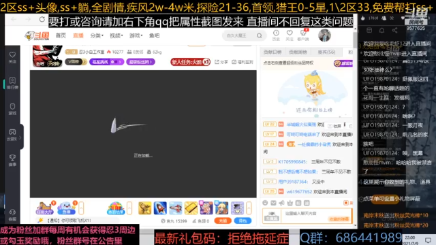Image resolution: width=436 pixels, height=245 pixels.
Task: Click the mail envelope icon in chat toolbar
Action: point(274,203)
